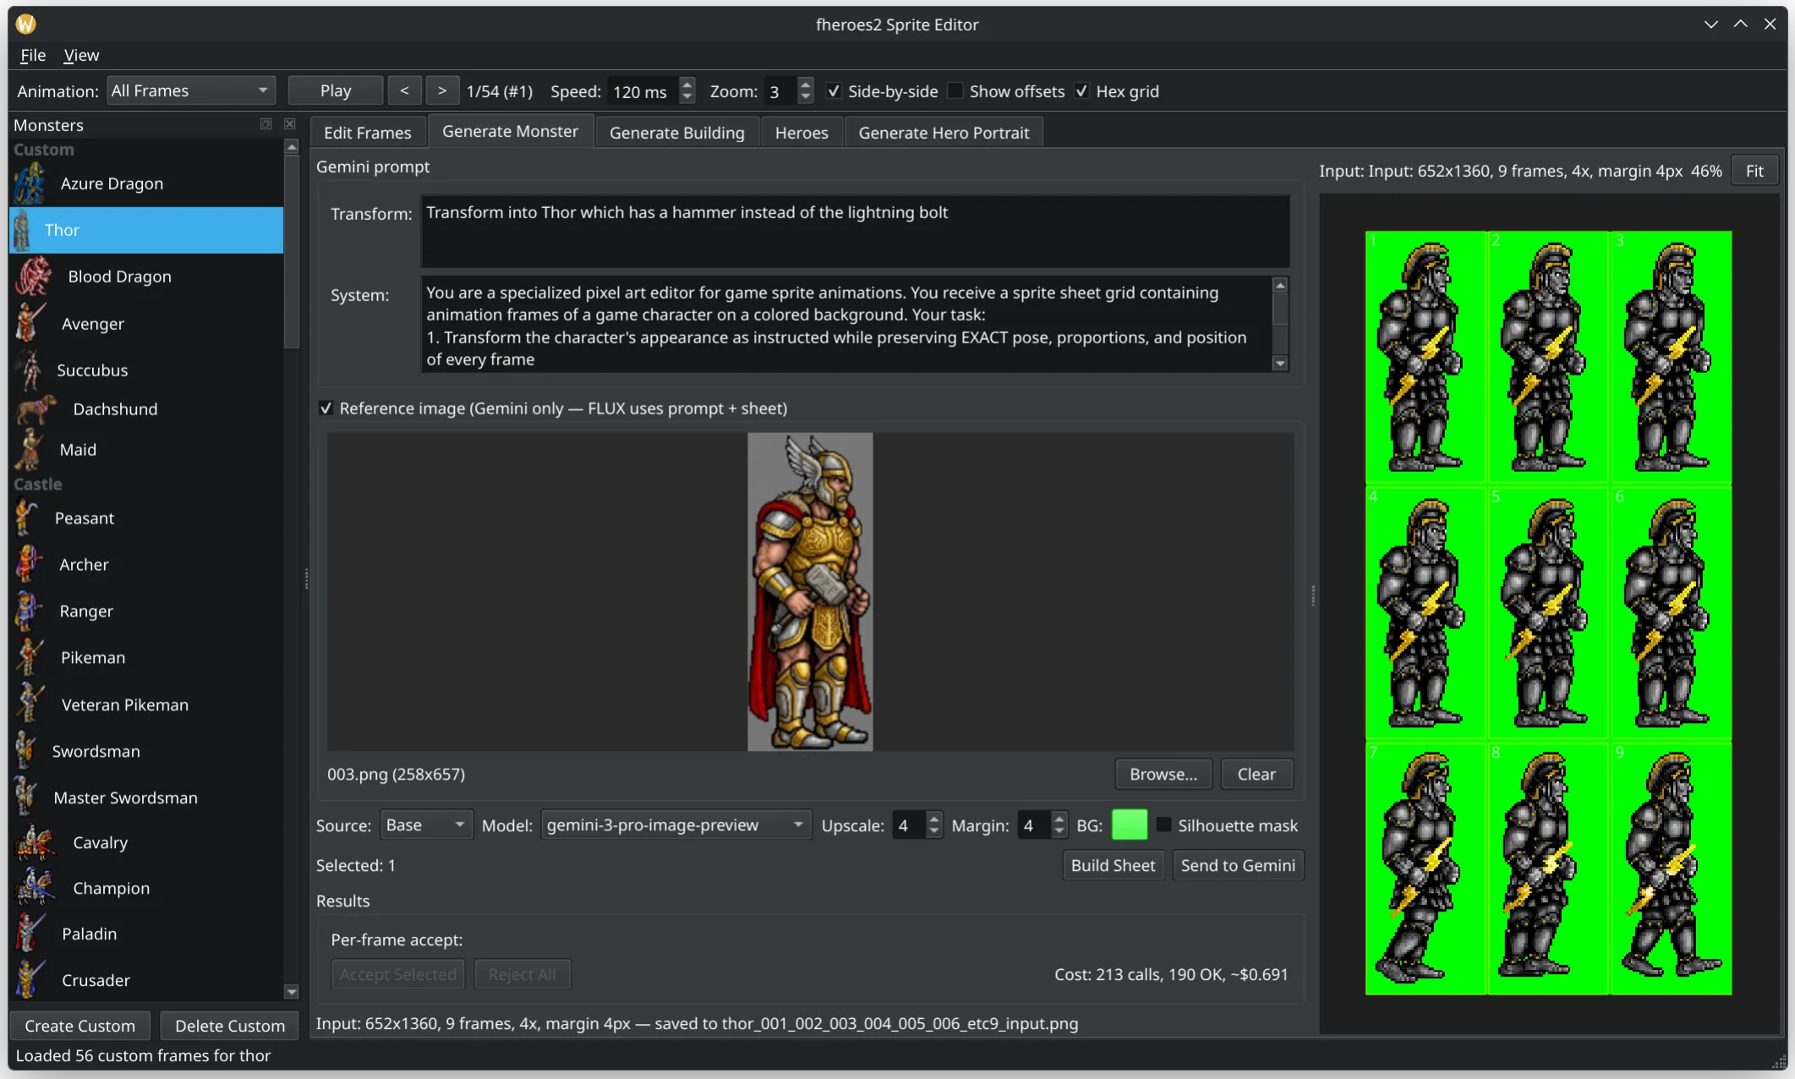Increase the Upscale value with up arrow
Image resolution: width=1795 pixels, height=1079 pixels.
934,818
